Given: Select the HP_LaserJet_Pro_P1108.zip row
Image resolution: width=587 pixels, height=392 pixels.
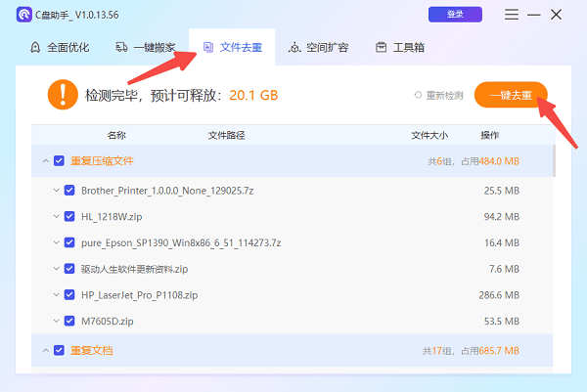Looking at the screenshot, I should 293,294.
